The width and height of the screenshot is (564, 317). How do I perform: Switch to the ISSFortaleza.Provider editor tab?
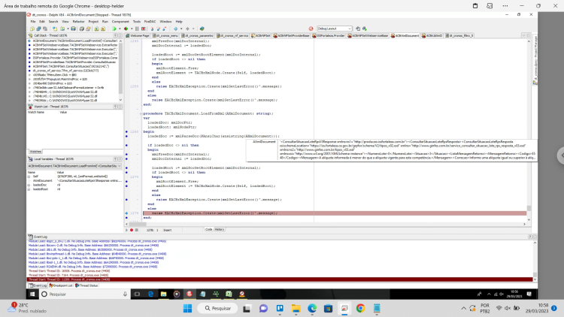(329, 35)
